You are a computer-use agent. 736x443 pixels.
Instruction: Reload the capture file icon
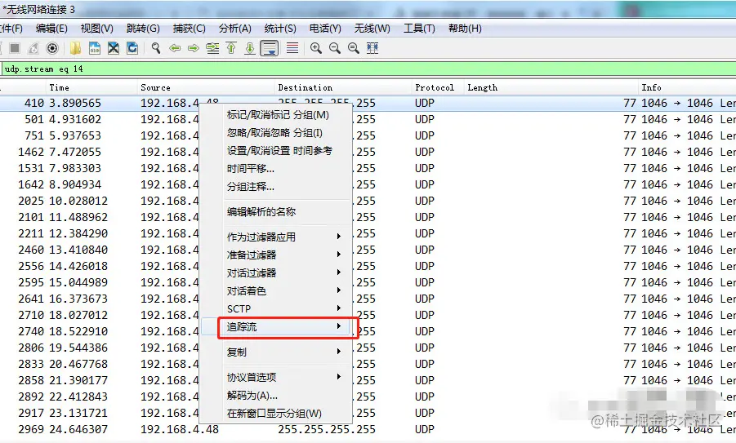tap(132, 48)
